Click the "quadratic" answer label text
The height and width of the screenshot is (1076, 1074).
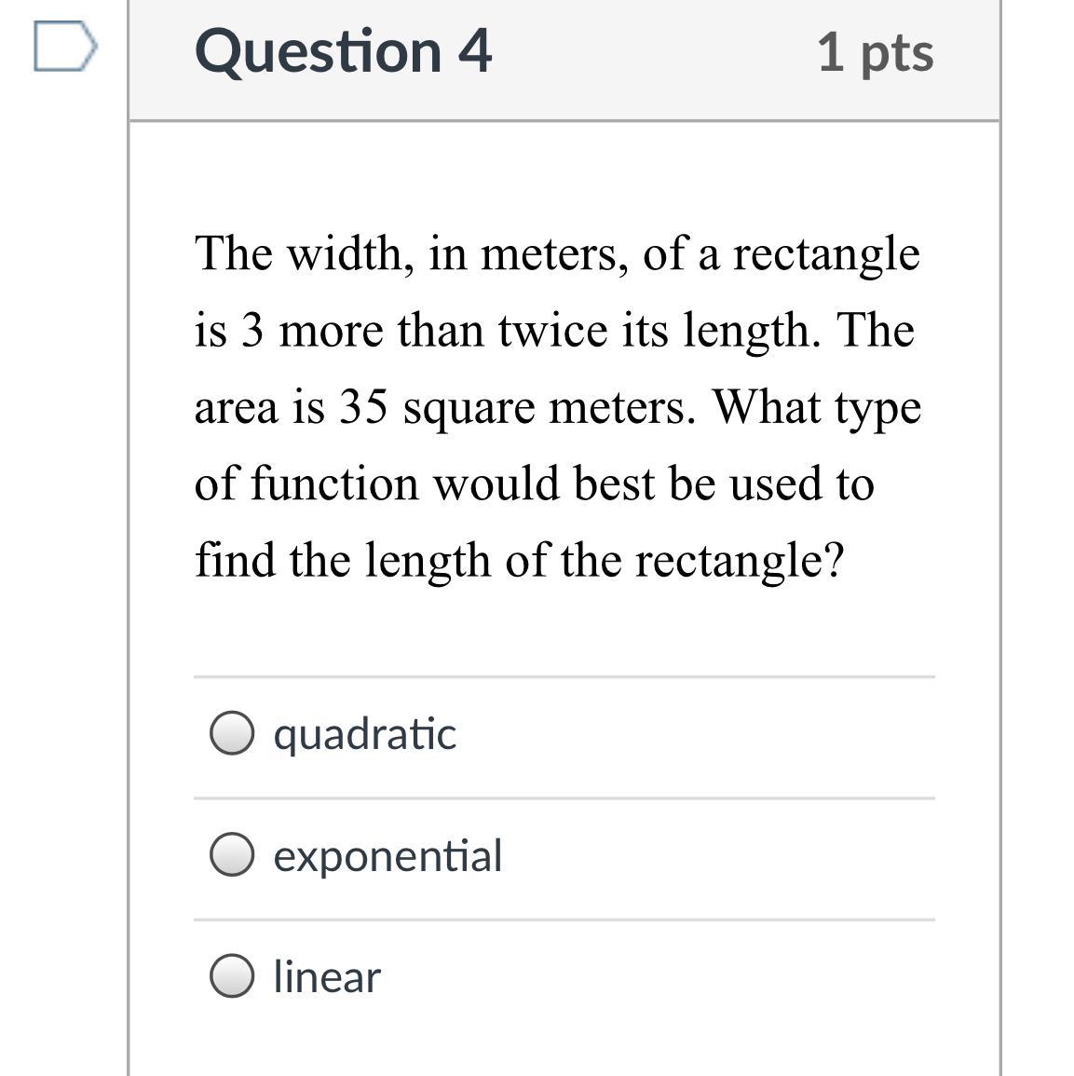click(364, 734)
